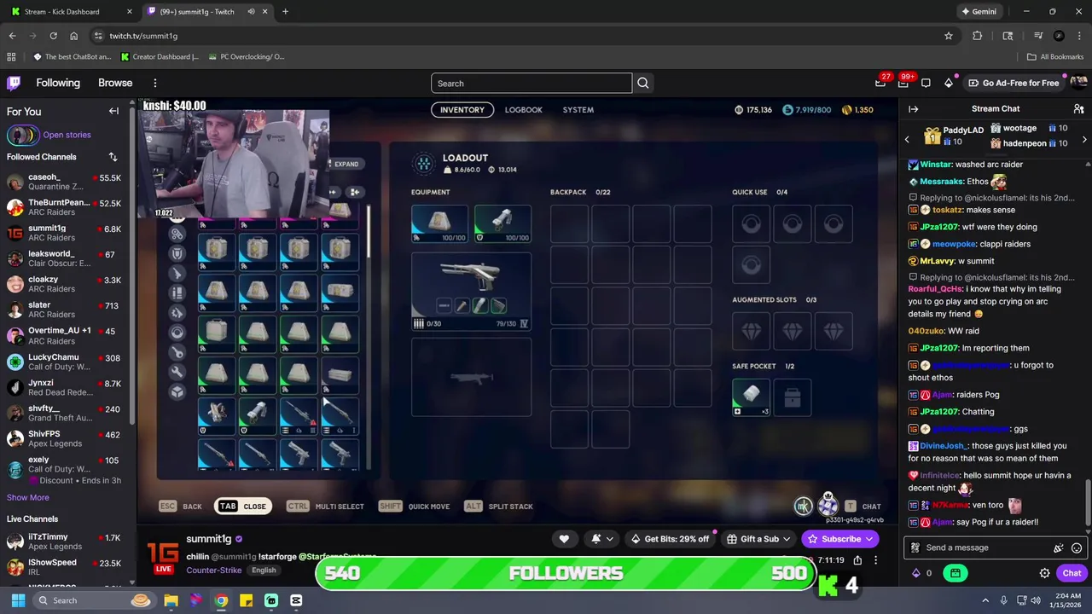Open caseoh_ channel in sidebar

click(65, 182)
